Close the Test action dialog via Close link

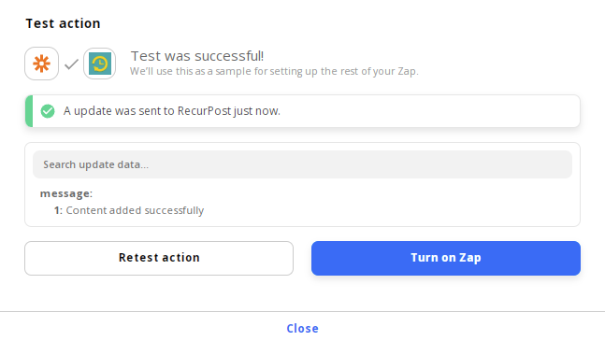[303, 328]
